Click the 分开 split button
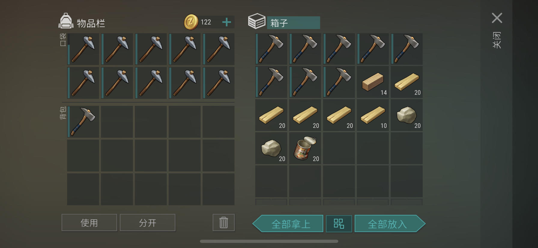This screenshot has height=248, width=538. coord(147,223)
